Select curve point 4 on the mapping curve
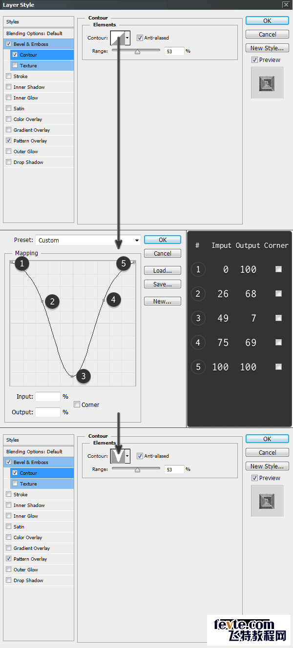 [x=103, y=300]
